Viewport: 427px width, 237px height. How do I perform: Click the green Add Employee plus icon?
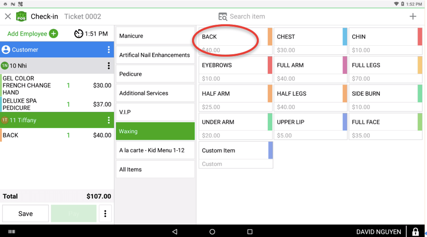[53, 34]
